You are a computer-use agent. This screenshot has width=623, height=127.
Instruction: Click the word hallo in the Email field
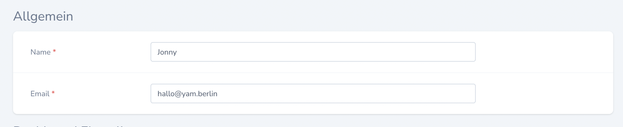pyautogui.click(x=165, y=94)
